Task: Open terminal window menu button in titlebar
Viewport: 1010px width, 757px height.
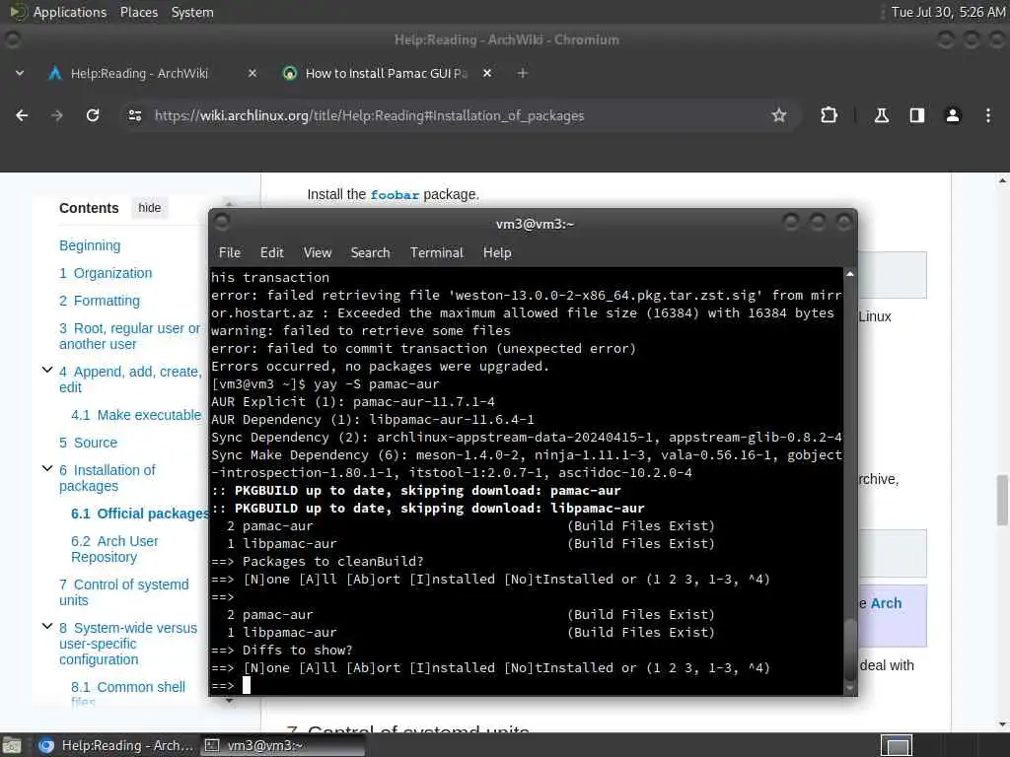Action: pyautogui.click(x=222, y=222)
